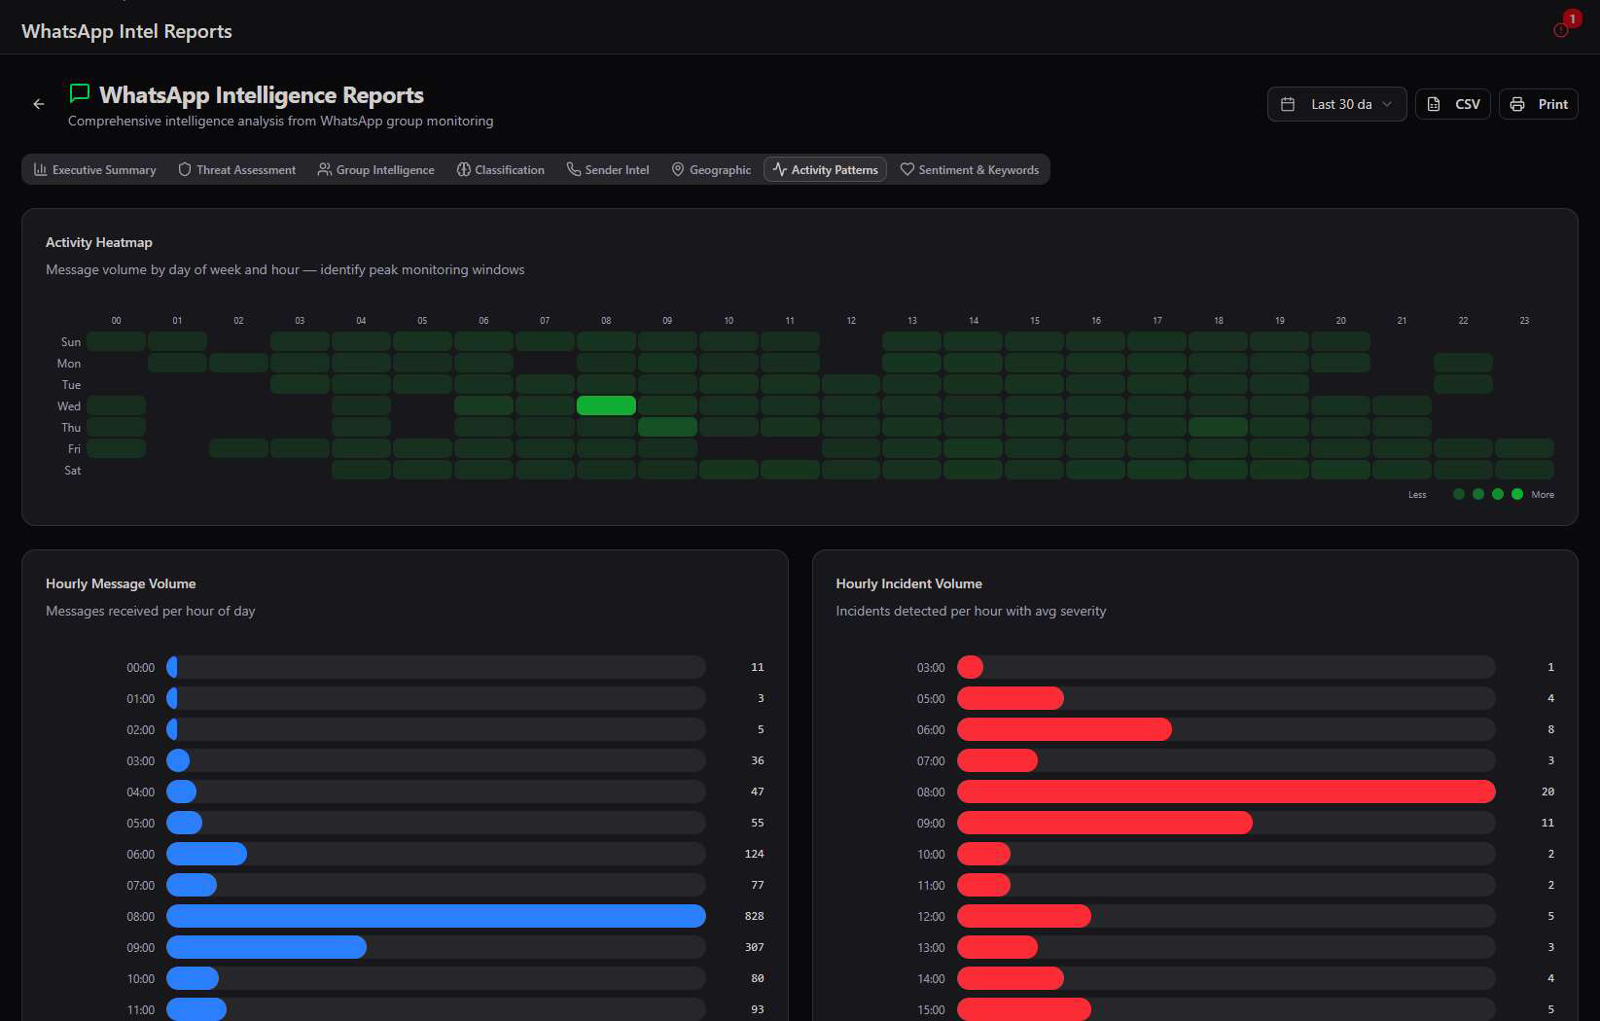Click the 828 message count value
Image resolution: width=1600 pixels, height=1021 pixels.
pos(754,916)
